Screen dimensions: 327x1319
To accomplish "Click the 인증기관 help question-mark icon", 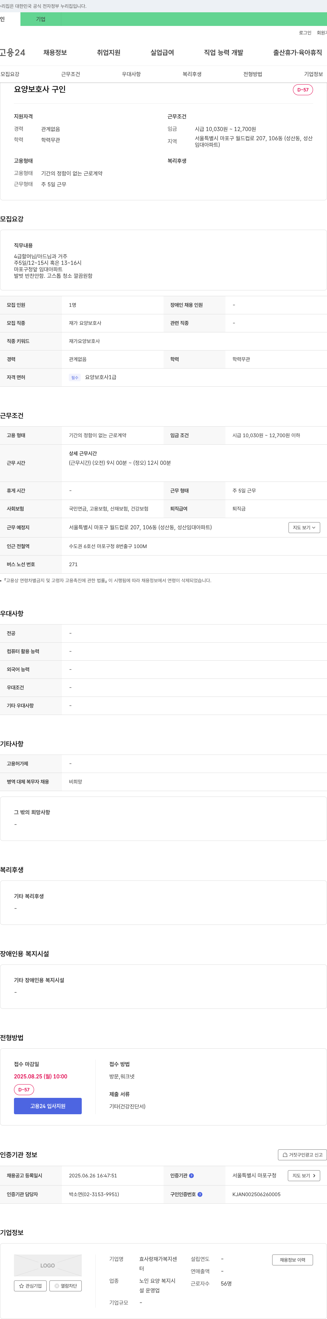I will (191, 1176).
